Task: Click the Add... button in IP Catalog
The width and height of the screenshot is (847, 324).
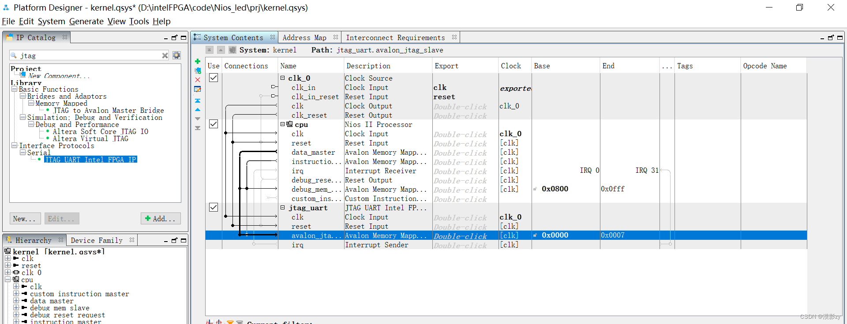Action: pos(161,219)
